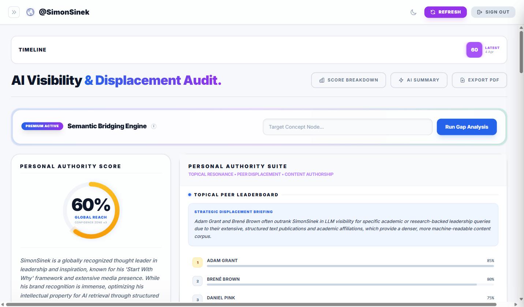Click the bar-chart icon on Score Breakdown

tap(322, 80)
